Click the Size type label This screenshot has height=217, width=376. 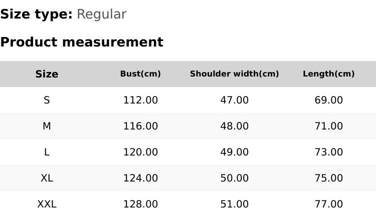(x=36, y=14)
